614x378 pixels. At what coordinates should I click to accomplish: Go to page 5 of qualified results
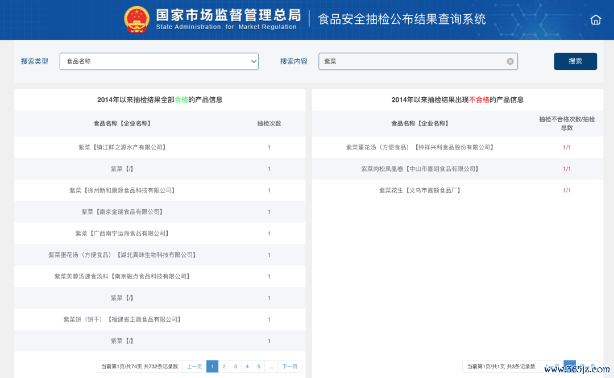point(259,367)
